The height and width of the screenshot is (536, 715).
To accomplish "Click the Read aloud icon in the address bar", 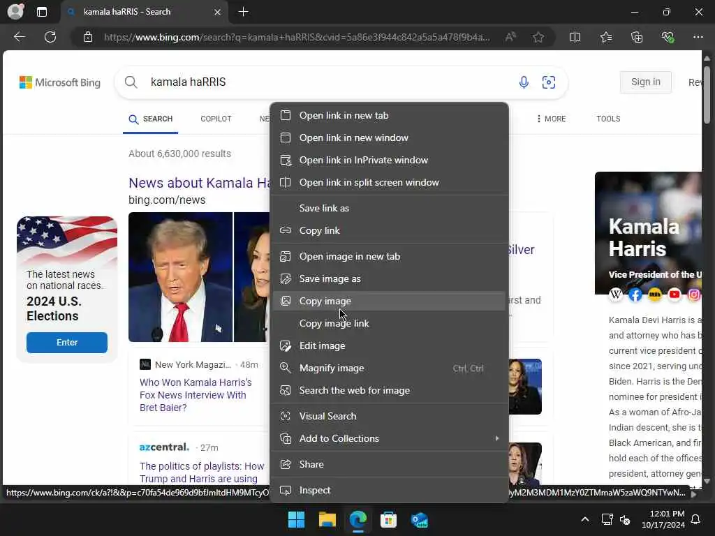I will [510, 37].
